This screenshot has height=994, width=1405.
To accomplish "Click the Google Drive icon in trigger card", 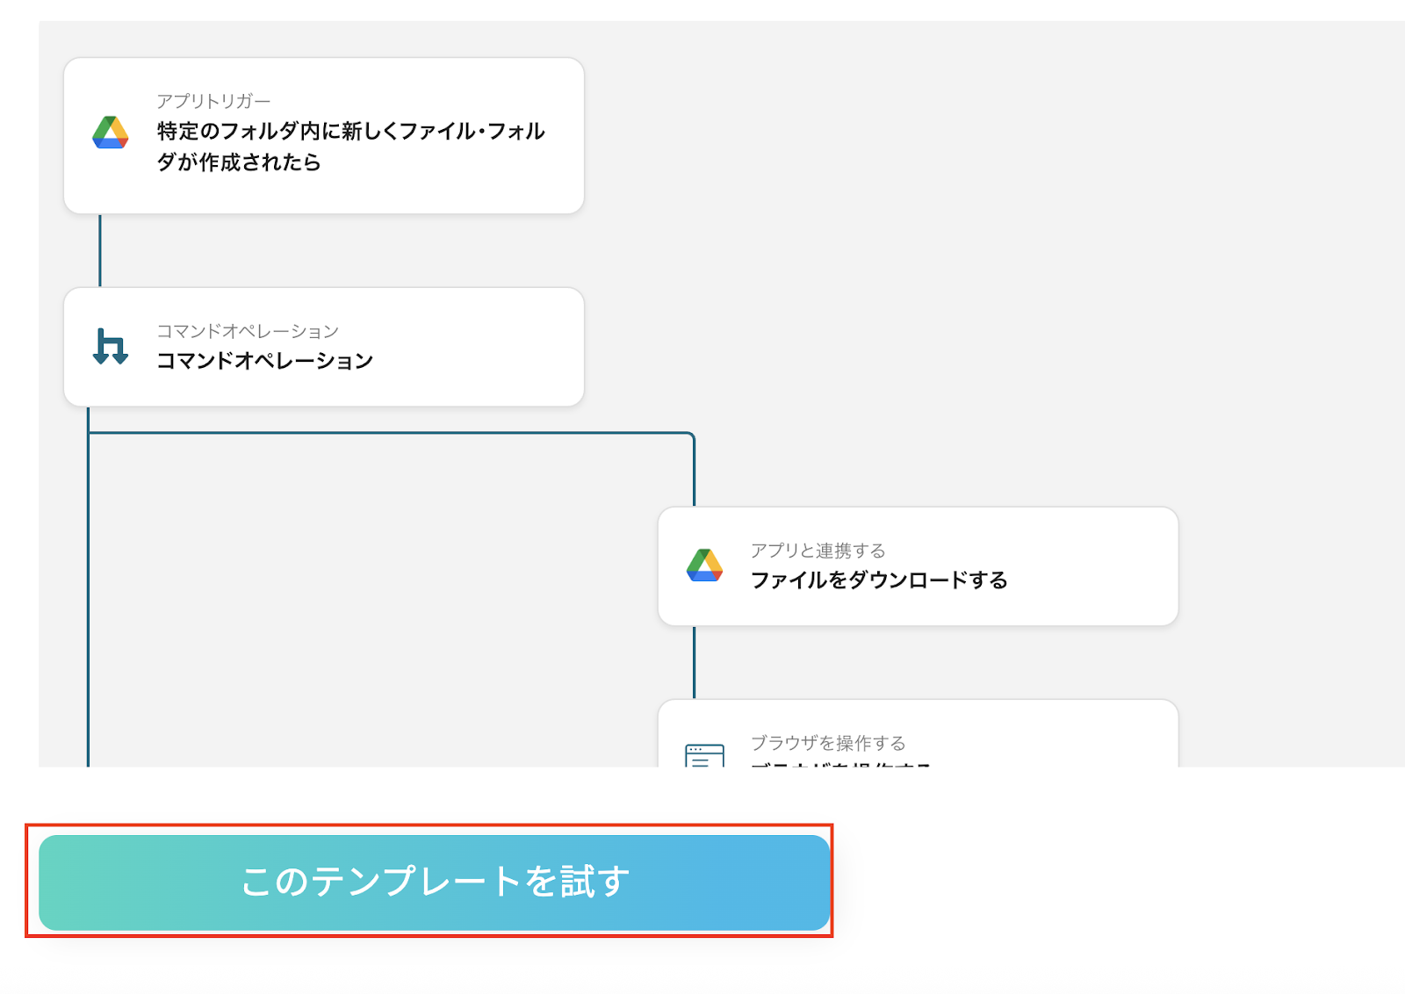I will click(x=111, y=133).
